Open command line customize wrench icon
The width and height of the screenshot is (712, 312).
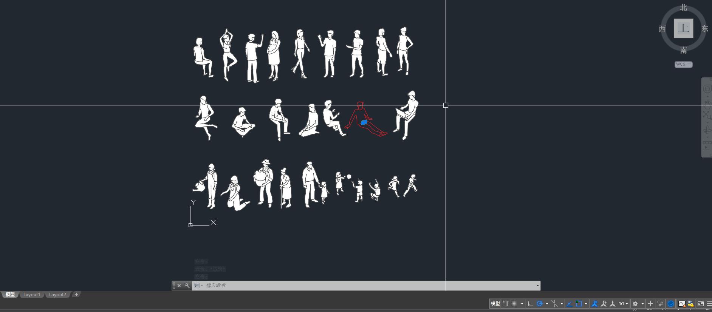tap(187, 286)
